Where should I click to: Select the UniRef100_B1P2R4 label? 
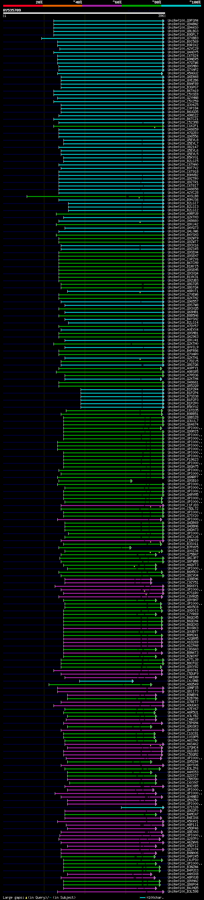pos(183,389)
